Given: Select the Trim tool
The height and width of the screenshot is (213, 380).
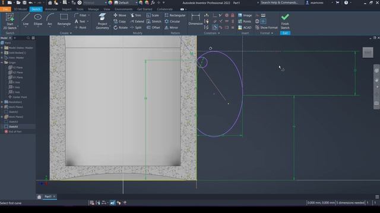Looking at the screenshot, I should click(x=136, y=15).
